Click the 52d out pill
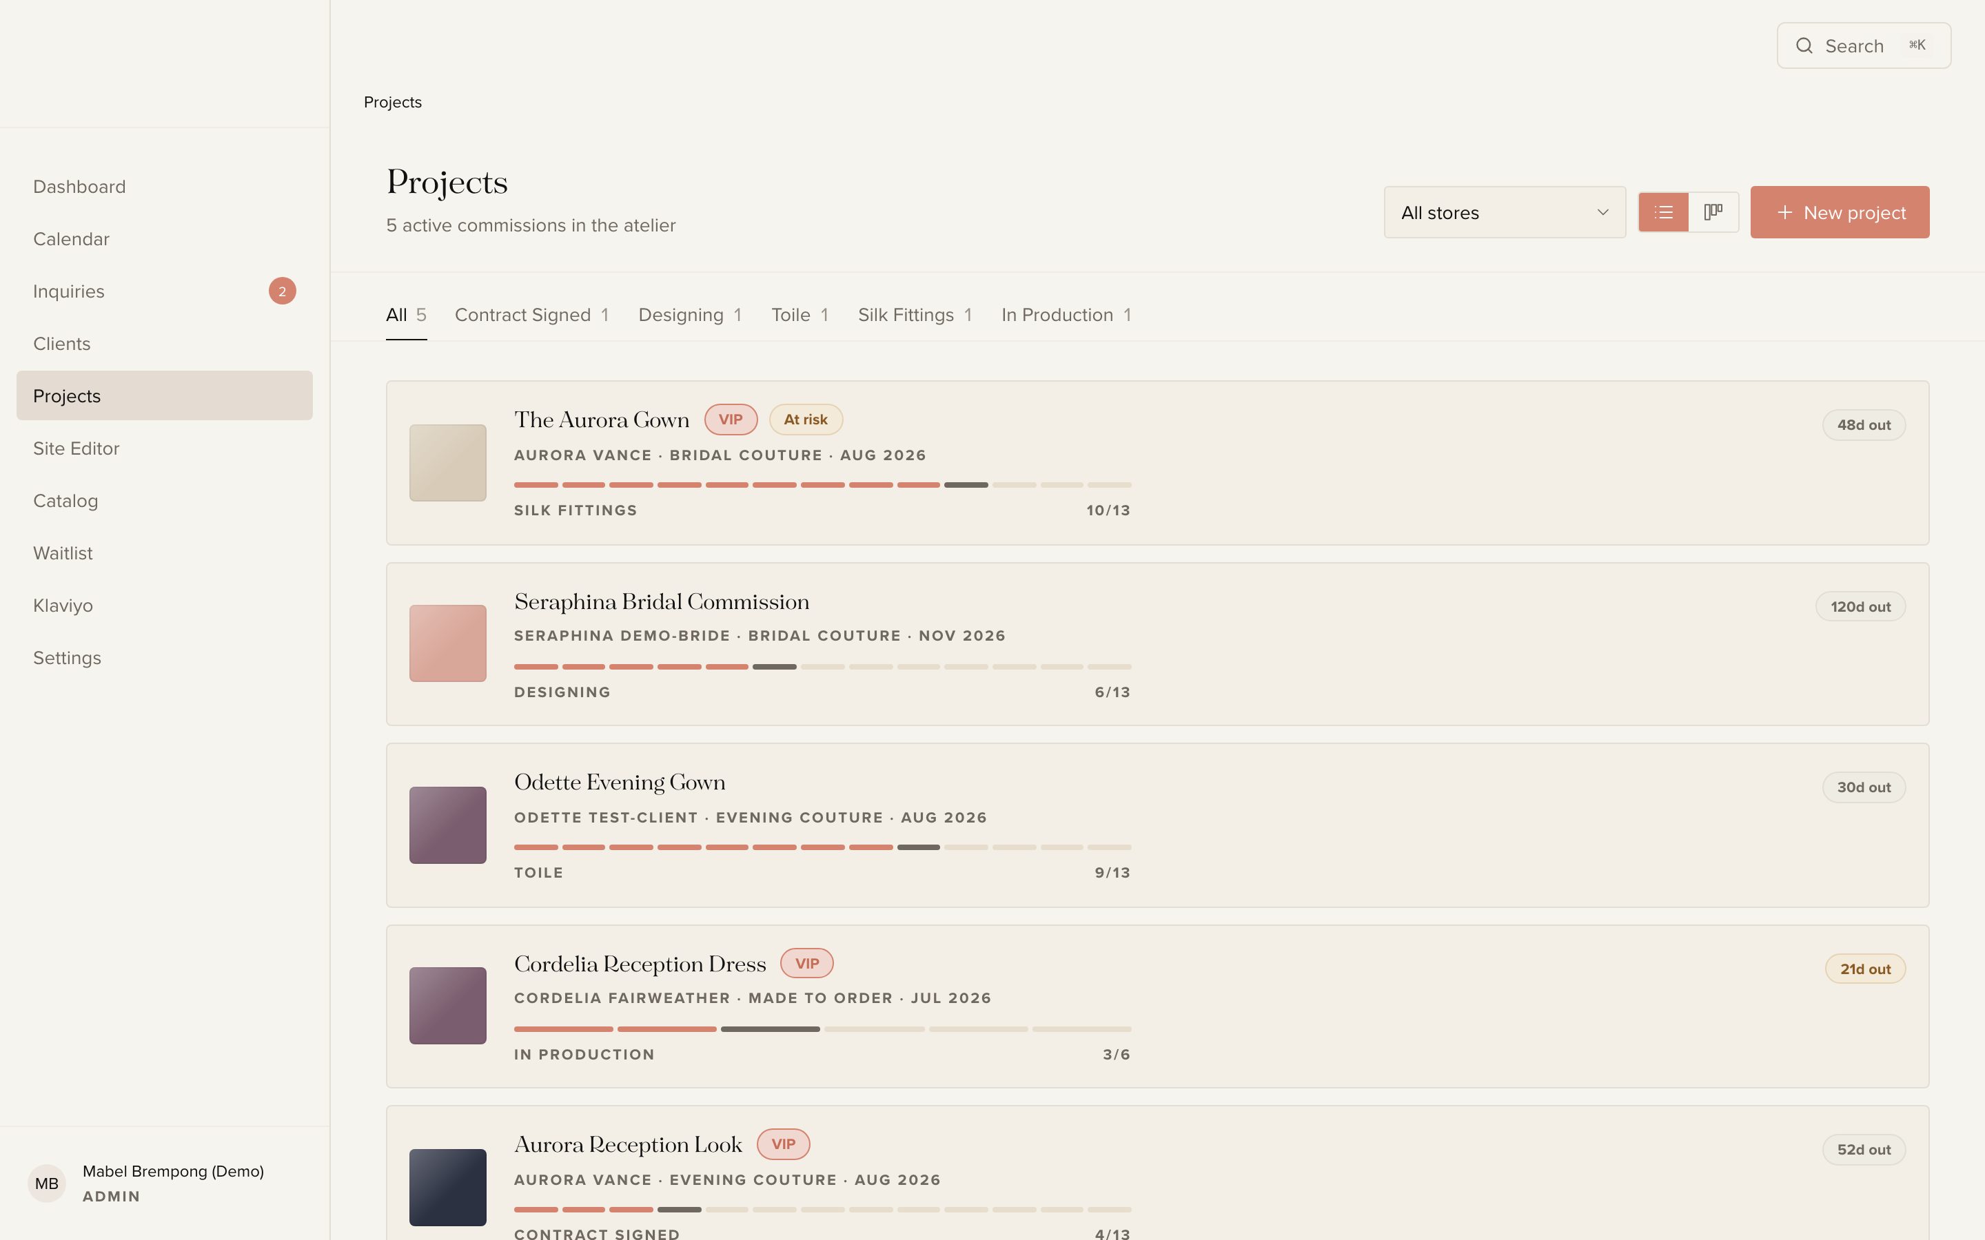The height and width of the screenshot is (1240, 1985). [x=1864, y=1150]
